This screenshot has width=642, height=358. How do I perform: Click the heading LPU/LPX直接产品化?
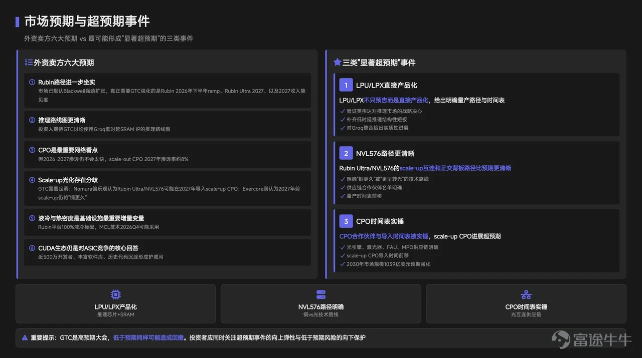pyautogui.click(x=386, y=85)
